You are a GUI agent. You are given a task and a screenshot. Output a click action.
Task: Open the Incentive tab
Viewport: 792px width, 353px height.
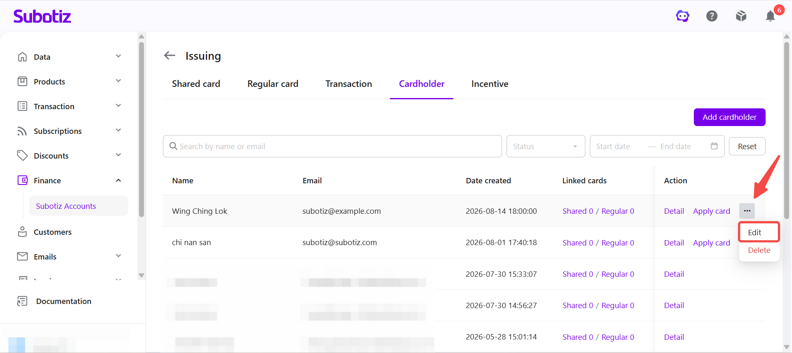click(490, 84)
